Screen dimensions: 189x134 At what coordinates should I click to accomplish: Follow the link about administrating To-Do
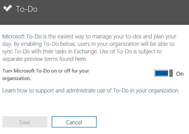pos(90,90)
